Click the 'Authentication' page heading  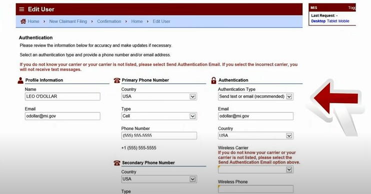[35, 38]
